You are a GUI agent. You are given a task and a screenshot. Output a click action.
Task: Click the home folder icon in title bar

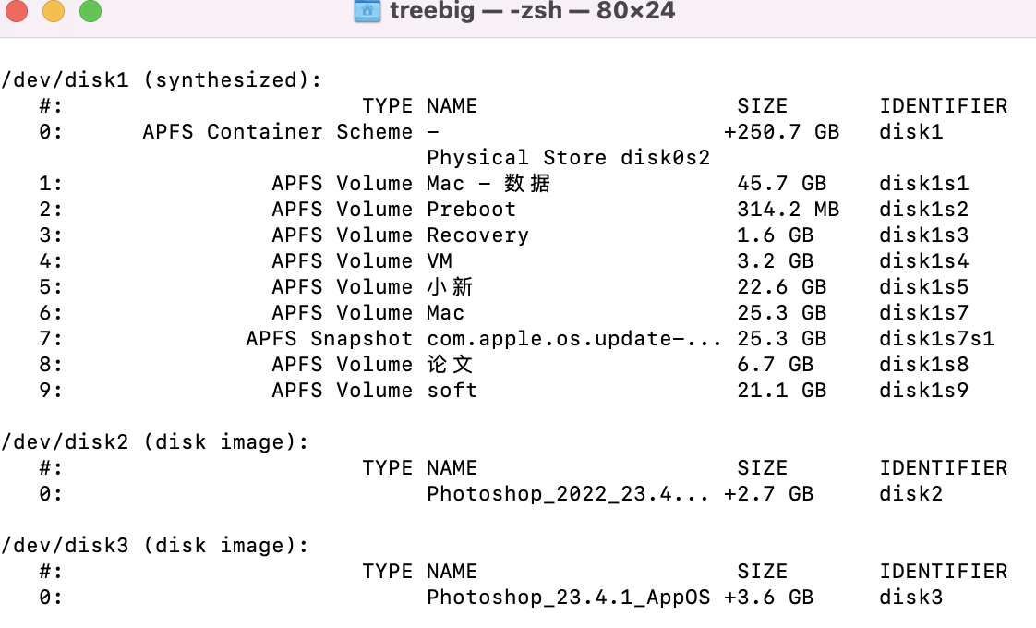(367, 12)
